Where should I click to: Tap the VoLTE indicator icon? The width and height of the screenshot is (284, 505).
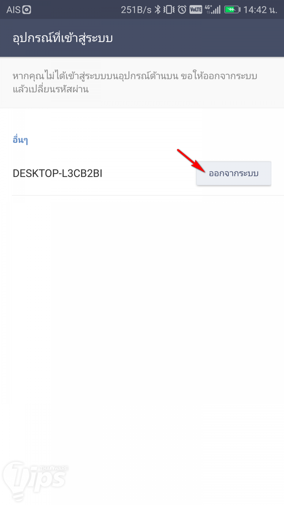coord(196,10)
